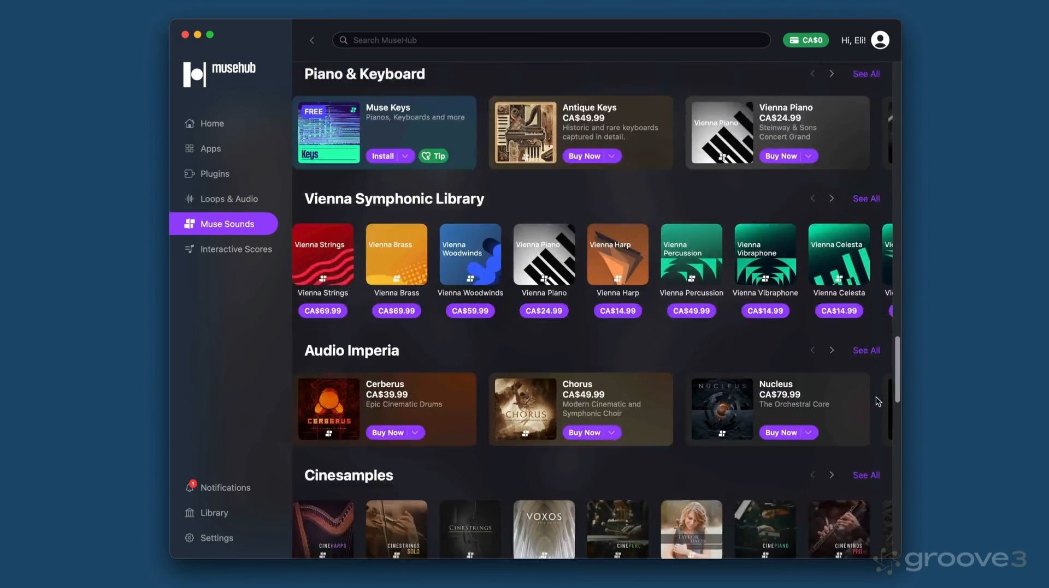Show next Cinesamples items
1049x588 pixels.
(x=832, y=475)
